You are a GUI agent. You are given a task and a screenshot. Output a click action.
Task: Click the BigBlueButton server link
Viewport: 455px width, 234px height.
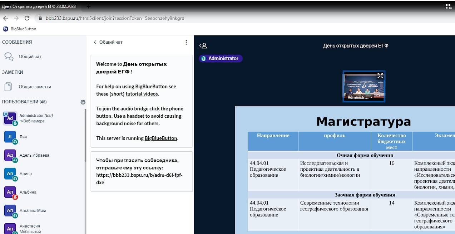point(160,138)
